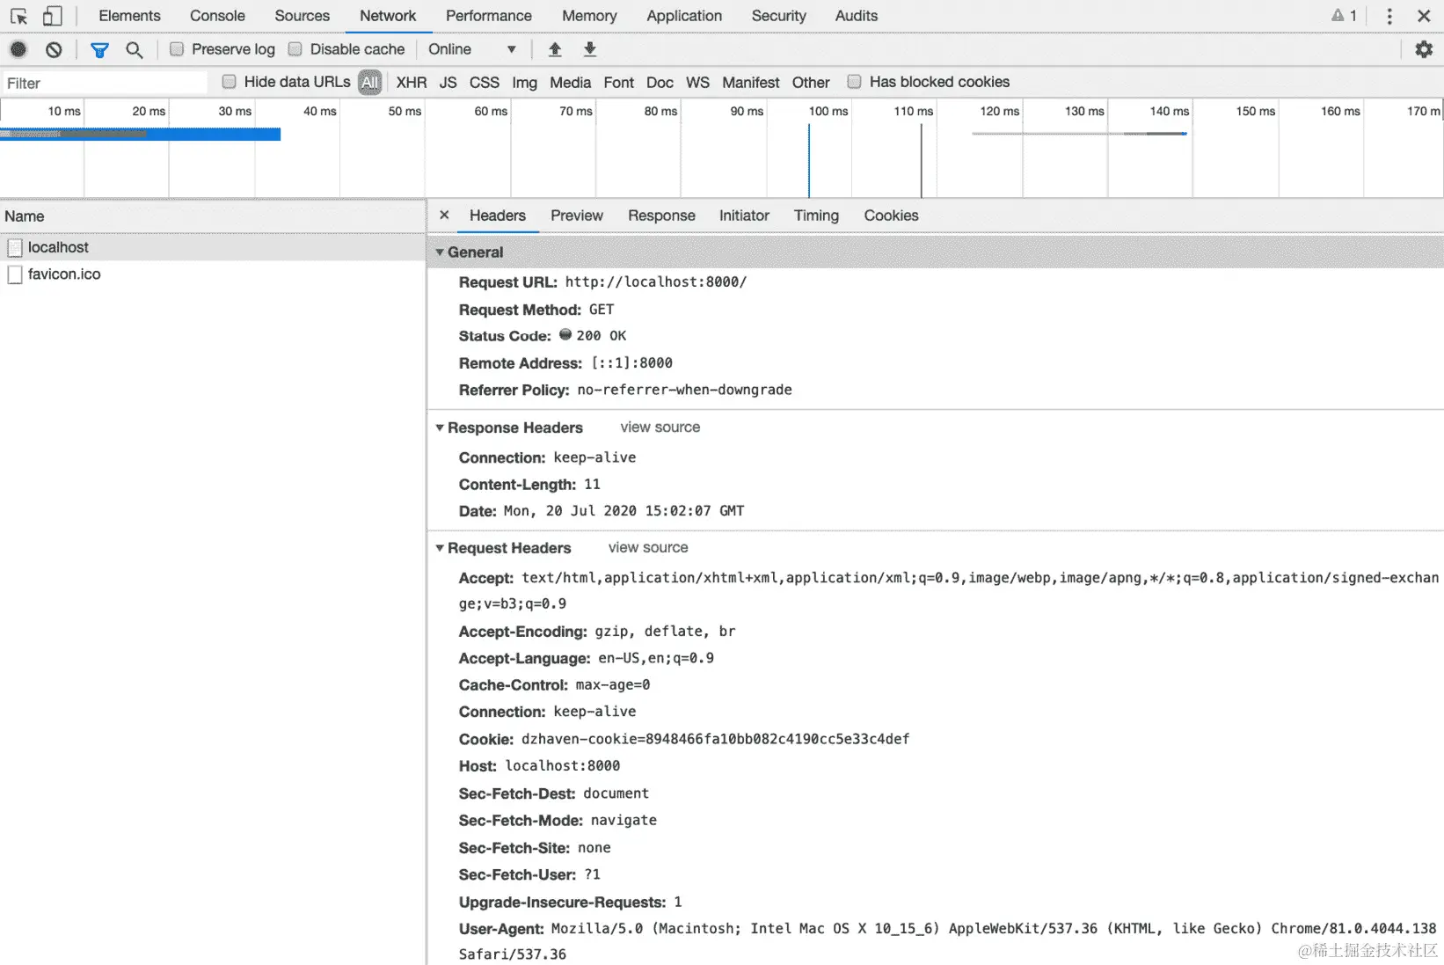The width and height of the screenshot is (1444, 965).
Task: Switch to the Timing tab
Action: [x=815, y=216]
